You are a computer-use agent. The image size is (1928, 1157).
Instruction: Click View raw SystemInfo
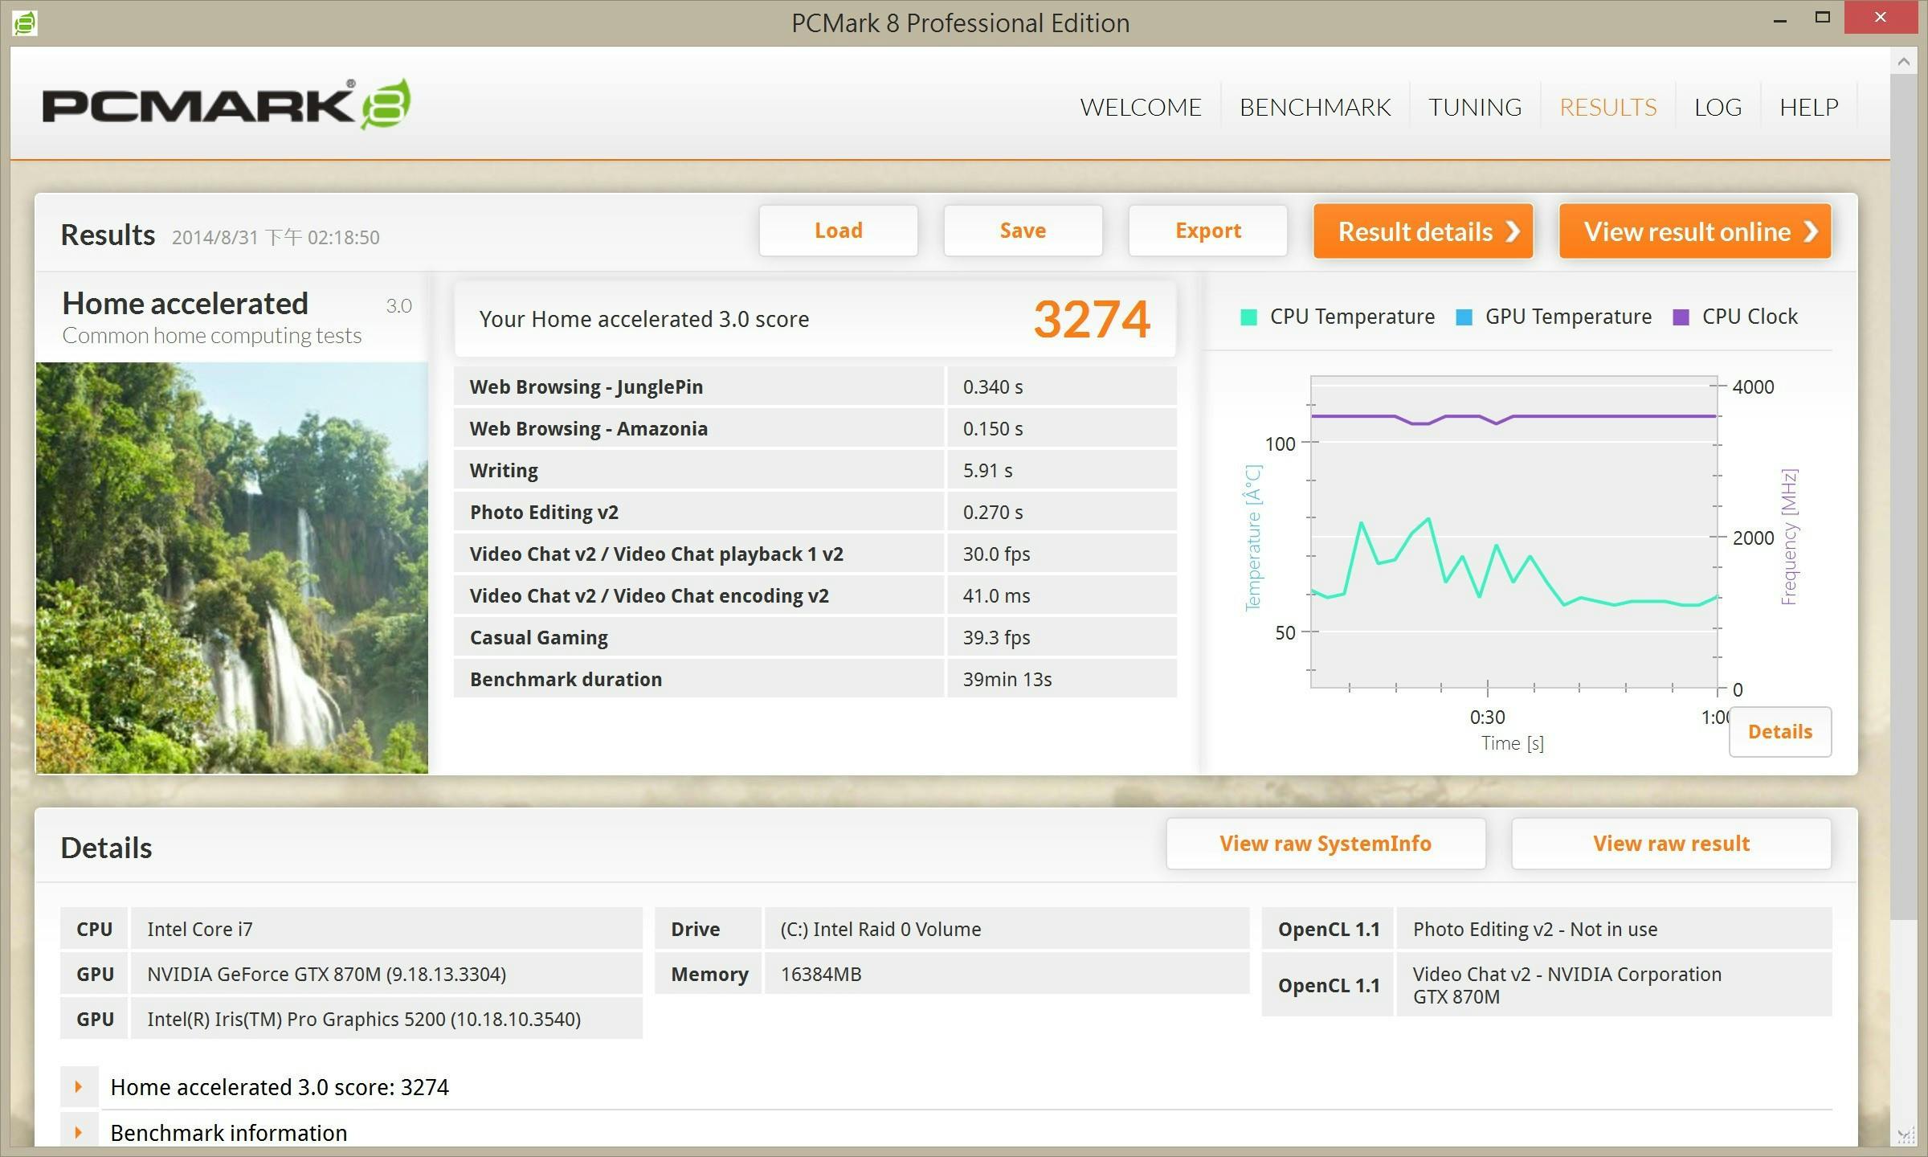[1325, 844]
